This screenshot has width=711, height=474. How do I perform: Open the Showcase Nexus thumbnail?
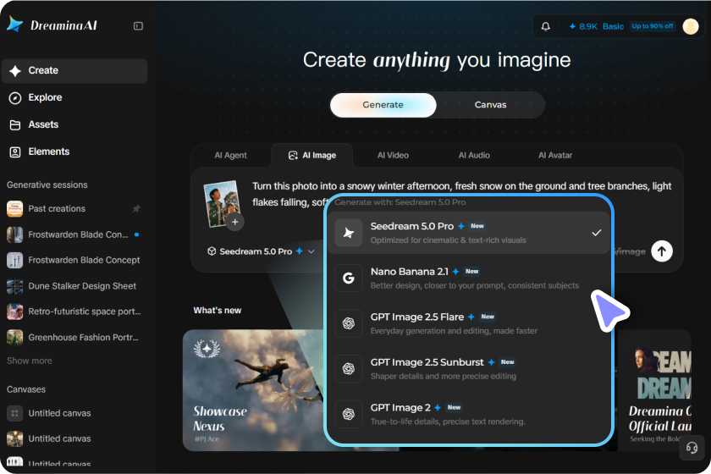tap(254, 390)
